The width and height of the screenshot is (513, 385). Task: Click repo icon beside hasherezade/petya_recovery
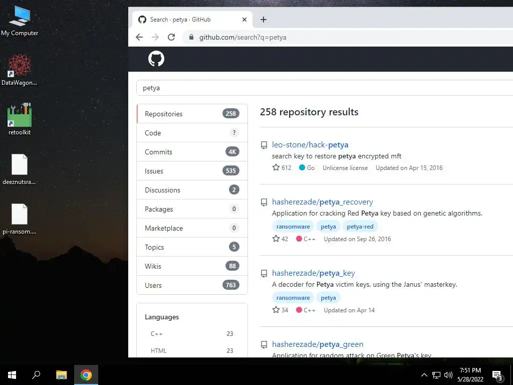tap(264, 203)
